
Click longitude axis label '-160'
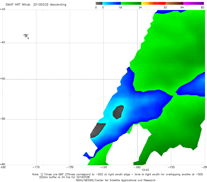[x=137, y=167]
